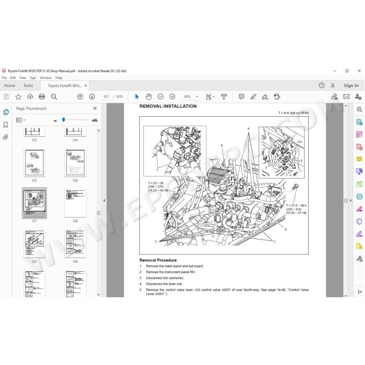Switch to the Home tab

[x=9, y=86]
